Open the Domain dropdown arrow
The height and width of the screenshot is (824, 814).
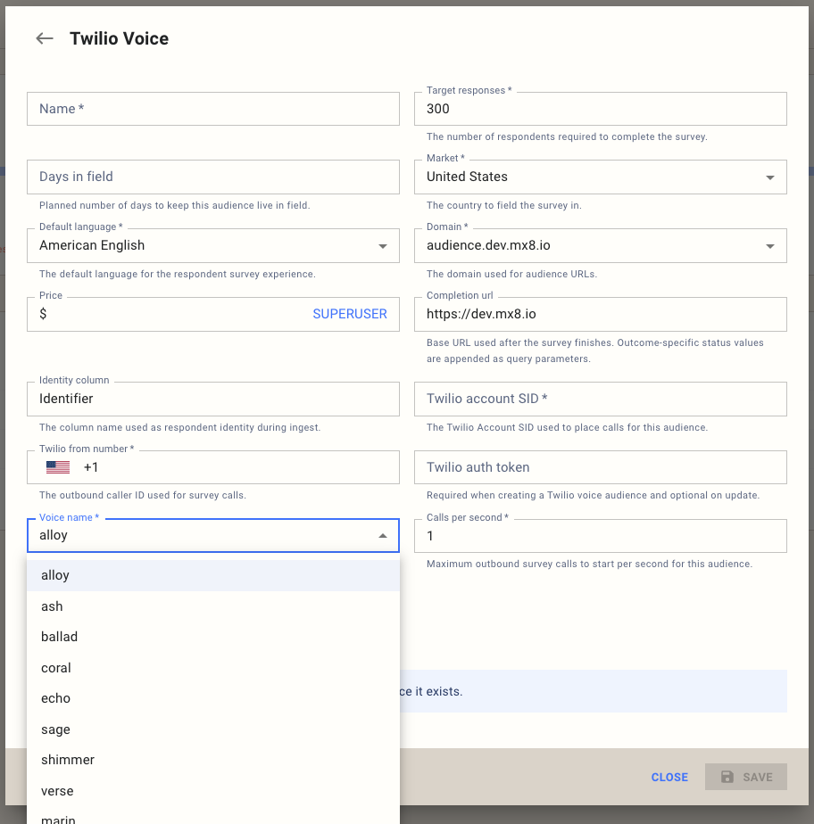(770, 245)
